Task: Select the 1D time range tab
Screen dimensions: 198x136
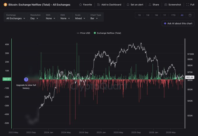Action: point(139,15)
